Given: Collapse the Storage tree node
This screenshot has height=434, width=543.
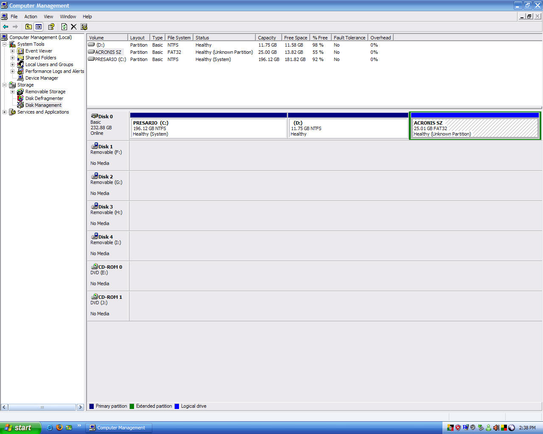Looking at the screenshot, I should tap(5, 85).
